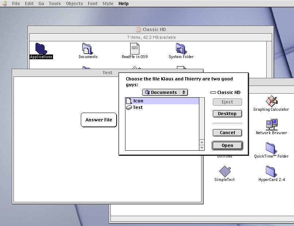The width and height of the screenshot is (294, 226).
Task: Click the Cancel button
Action: tap(227, 133)
